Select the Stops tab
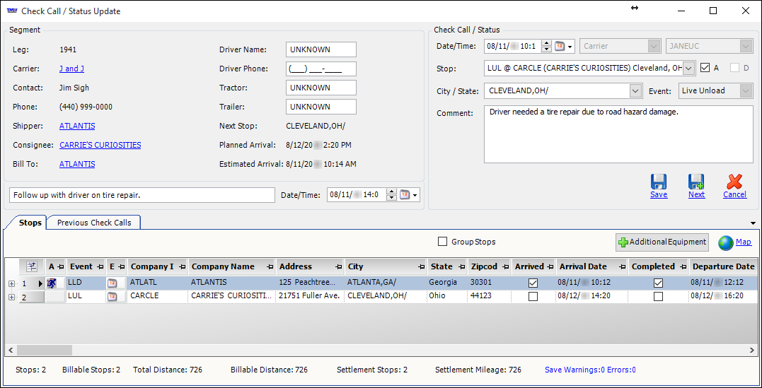Screen dimensions: 762x388 (x=30, y=223)
